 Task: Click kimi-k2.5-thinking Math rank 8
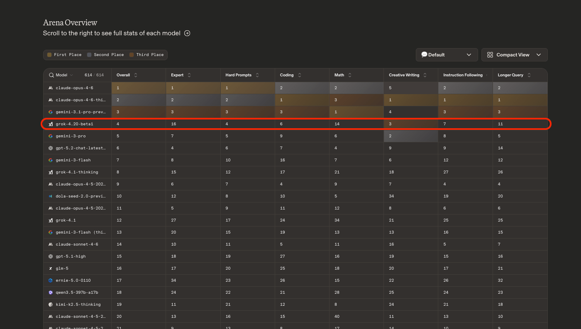pyautogui.click(x=336, y=305)
